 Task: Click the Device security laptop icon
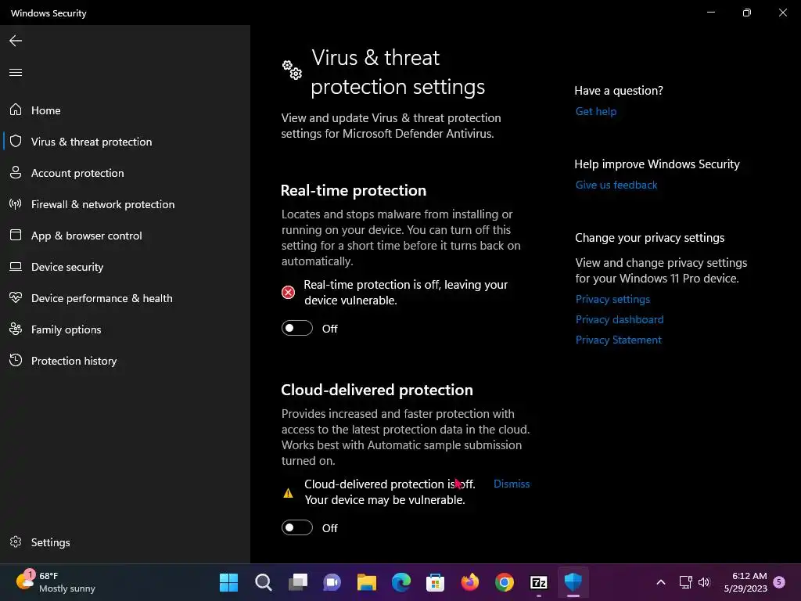16,266
